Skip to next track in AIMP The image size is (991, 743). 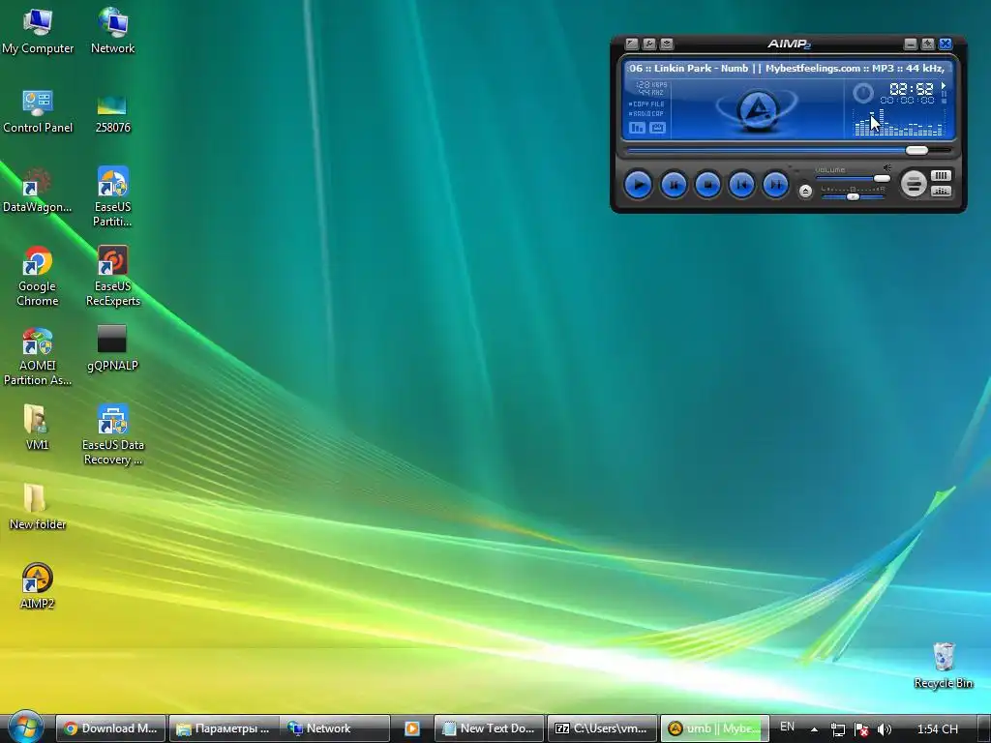[775, 185]
